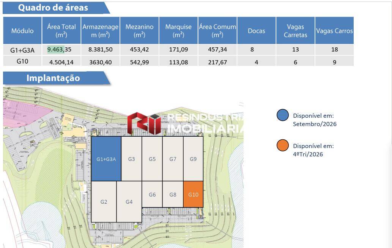Select the G7 module on site plan
The height and width of the screenshot is (248, 392).
click(173, 159)
